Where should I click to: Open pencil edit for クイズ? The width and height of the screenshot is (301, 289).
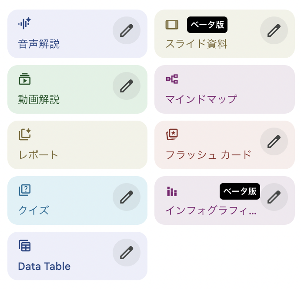(x=127, y=197)
